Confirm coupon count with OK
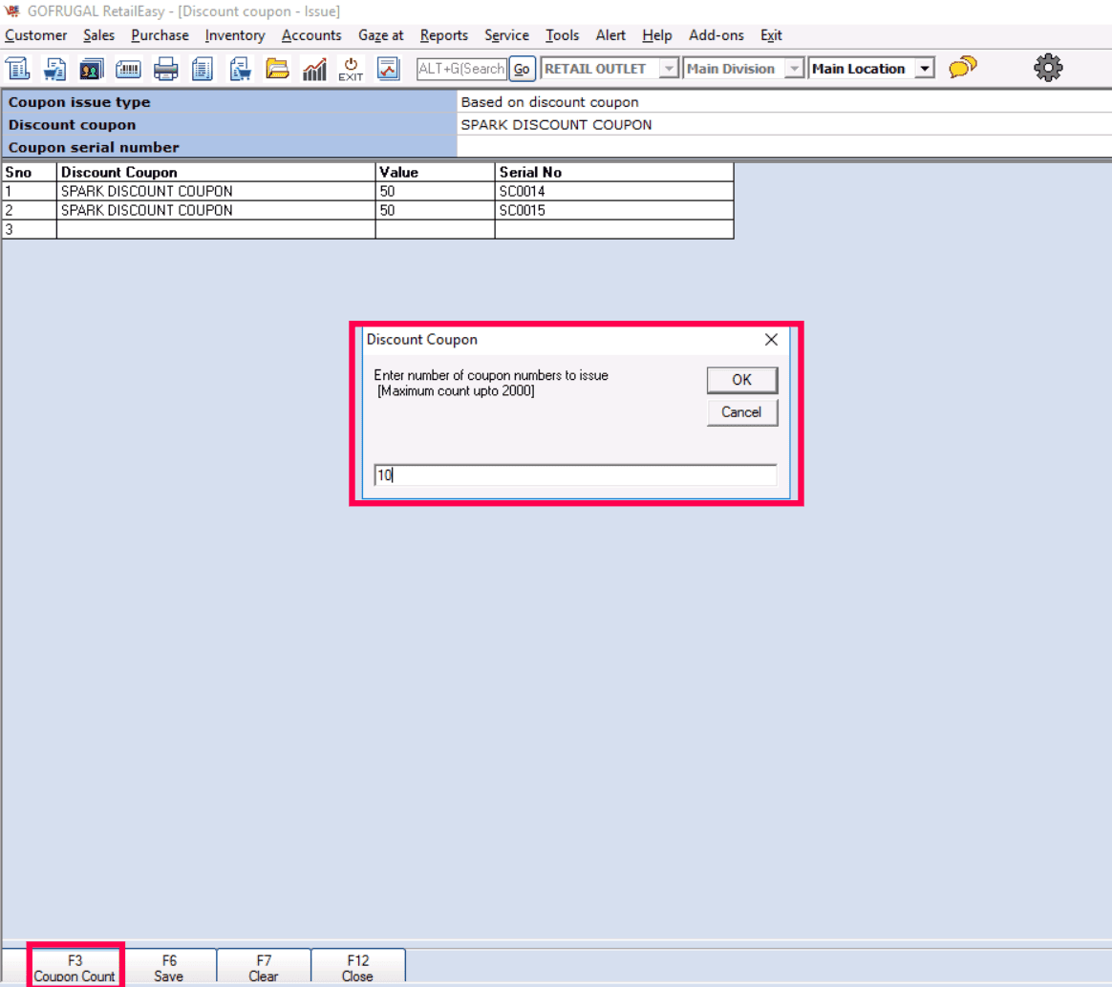Viewport: 1112px width, 987px height. tap(741, 380)
